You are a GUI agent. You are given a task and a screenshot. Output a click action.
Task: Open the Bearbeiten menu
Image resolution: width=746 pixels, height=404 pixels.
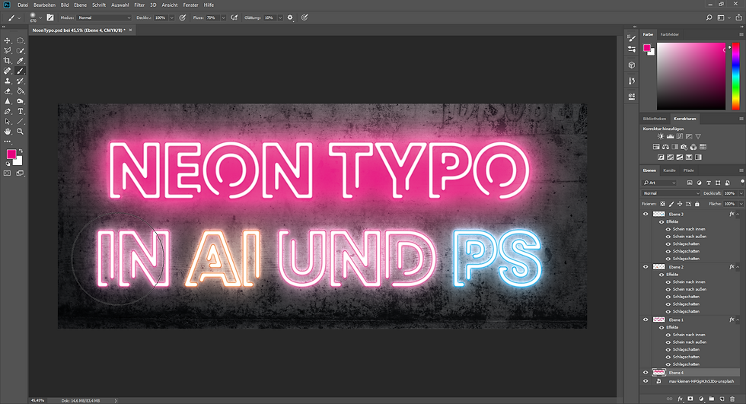pos(44,5)
